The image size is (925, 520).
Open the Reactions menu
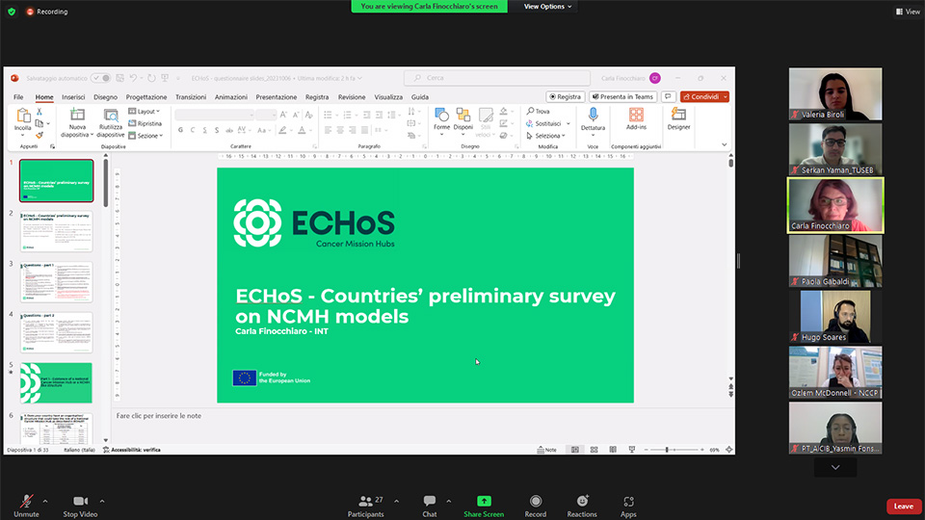tap(582, 502)
